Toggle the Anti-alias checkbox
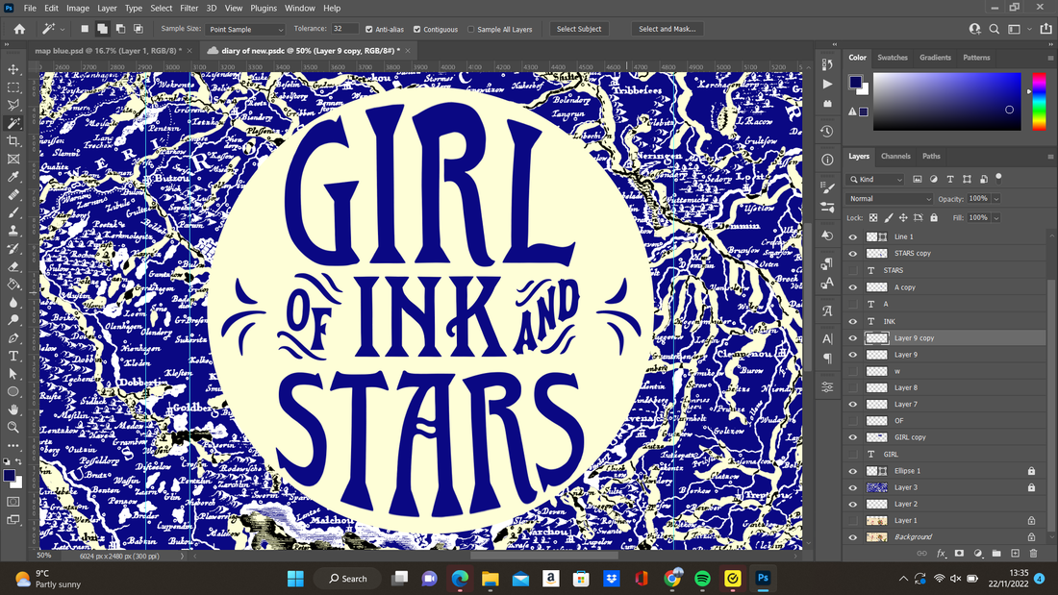 [369, 29]
